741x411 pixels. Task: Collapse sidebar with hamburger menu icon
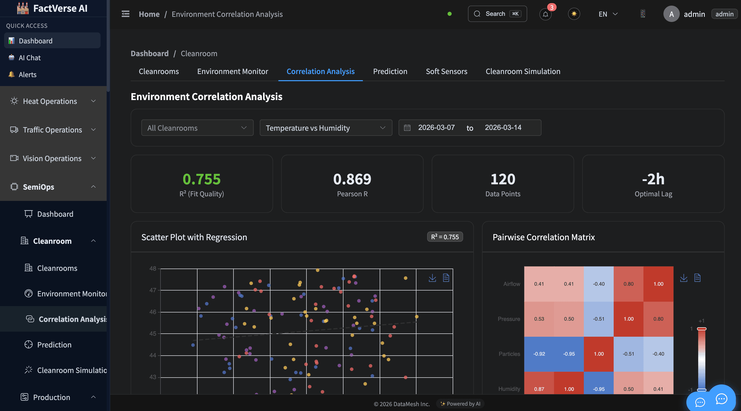pyautogui.click(x=126, y=14)
